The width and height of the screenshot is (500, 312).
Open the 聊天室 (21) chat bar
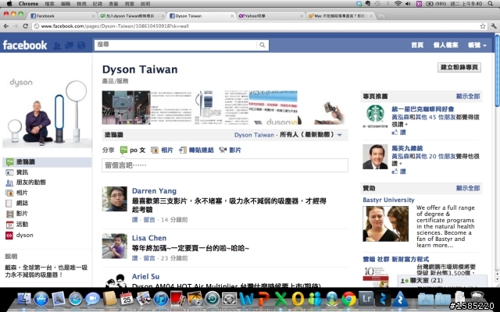[442, 281]
